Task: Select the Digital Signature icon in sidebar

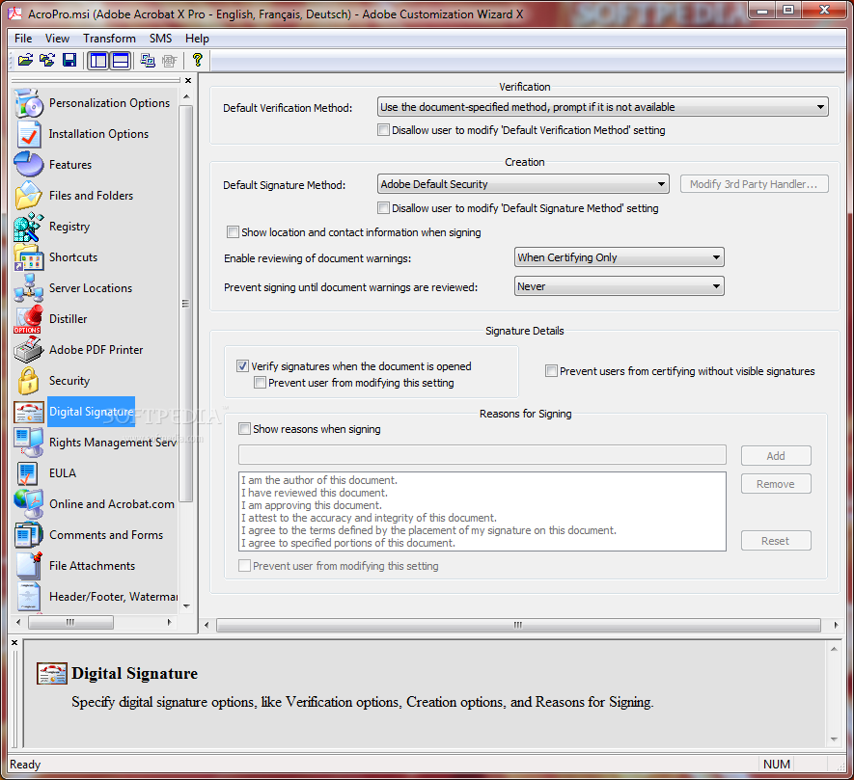Action: click(x=29, y=412)
